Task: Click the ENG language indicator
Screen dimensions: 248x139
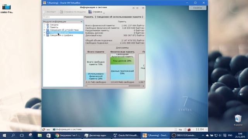Action: [x=230, y=136]
